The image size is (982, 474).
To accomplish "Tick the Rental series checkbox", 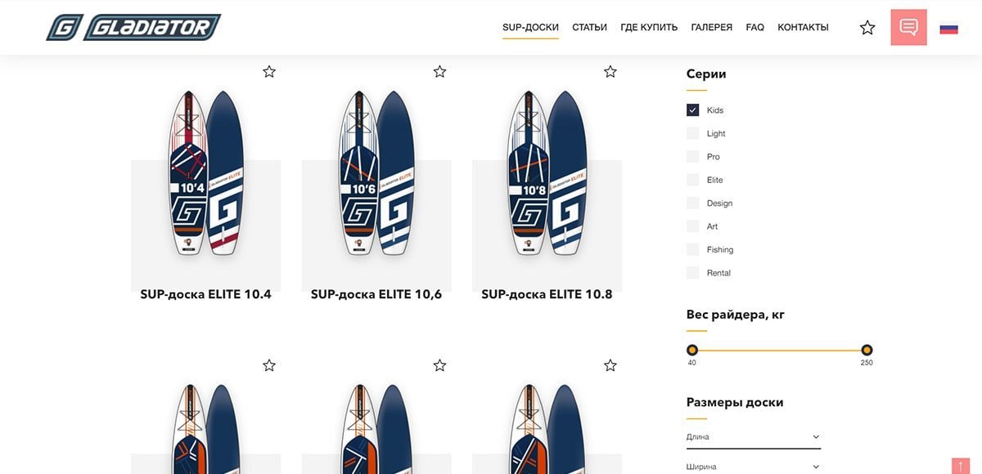I will (x=693, y=273).
